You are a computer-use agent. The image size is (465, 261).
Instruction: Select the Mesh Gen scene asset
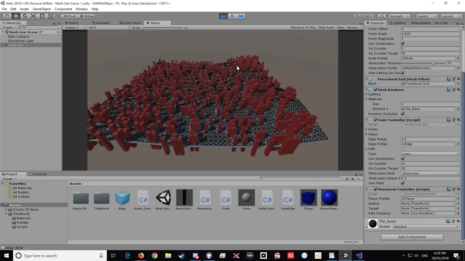(163, 200)
